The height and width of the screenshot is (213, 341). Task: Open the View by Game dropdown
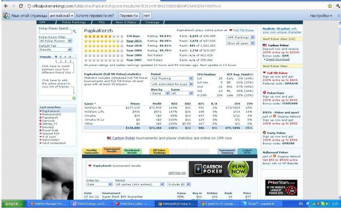click(160, 93)
